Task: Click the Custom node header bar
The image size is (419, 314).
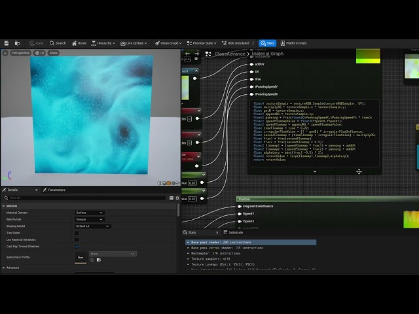Action: point(327,199)
